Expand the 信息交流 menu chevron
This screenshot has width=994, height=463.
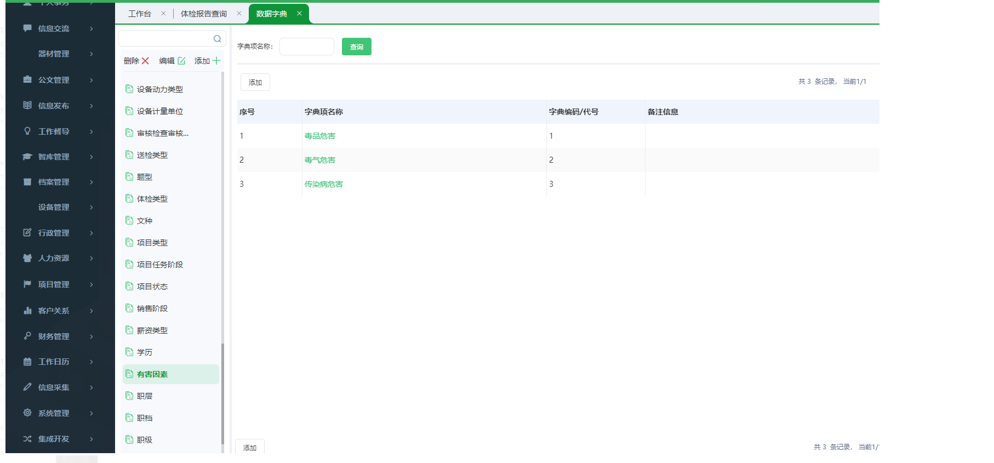[x=92, y=28]
